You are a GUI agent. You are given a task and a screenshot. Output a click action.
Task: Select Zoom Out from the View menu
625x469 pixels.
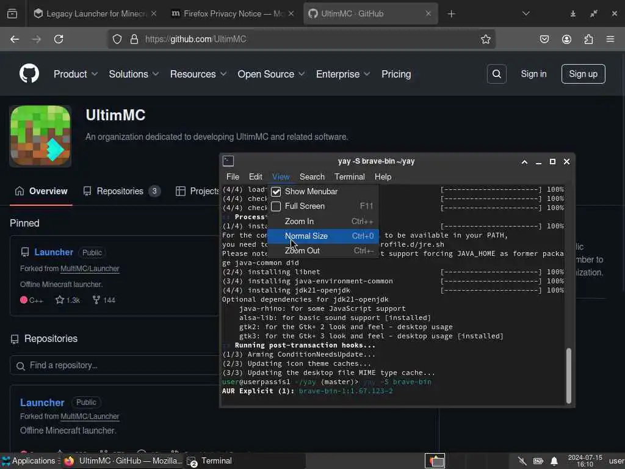pos(323,251)
